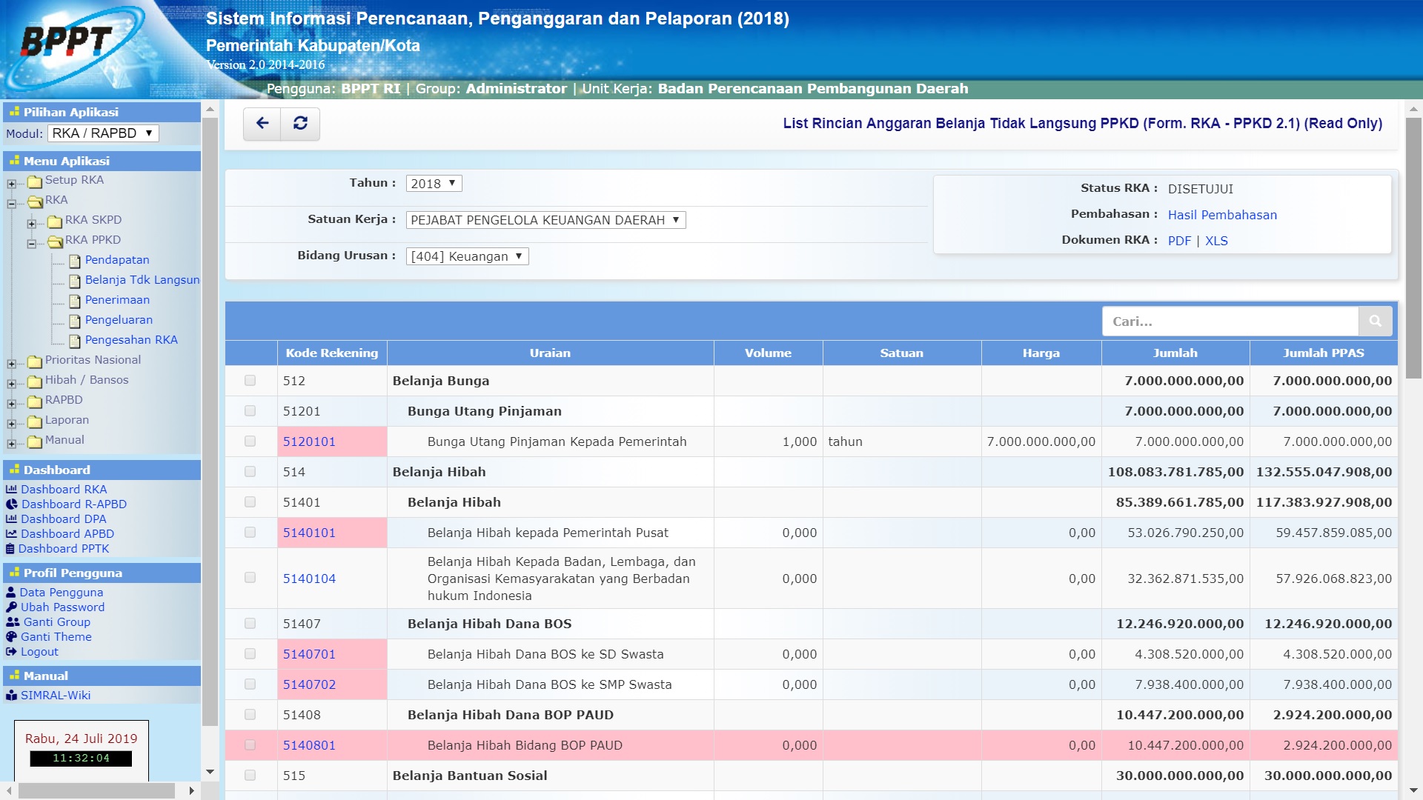Screen dimensions: 1423x800
Task: Check the checkbox for Belanja Bunga row
Action: click(251, 381)
